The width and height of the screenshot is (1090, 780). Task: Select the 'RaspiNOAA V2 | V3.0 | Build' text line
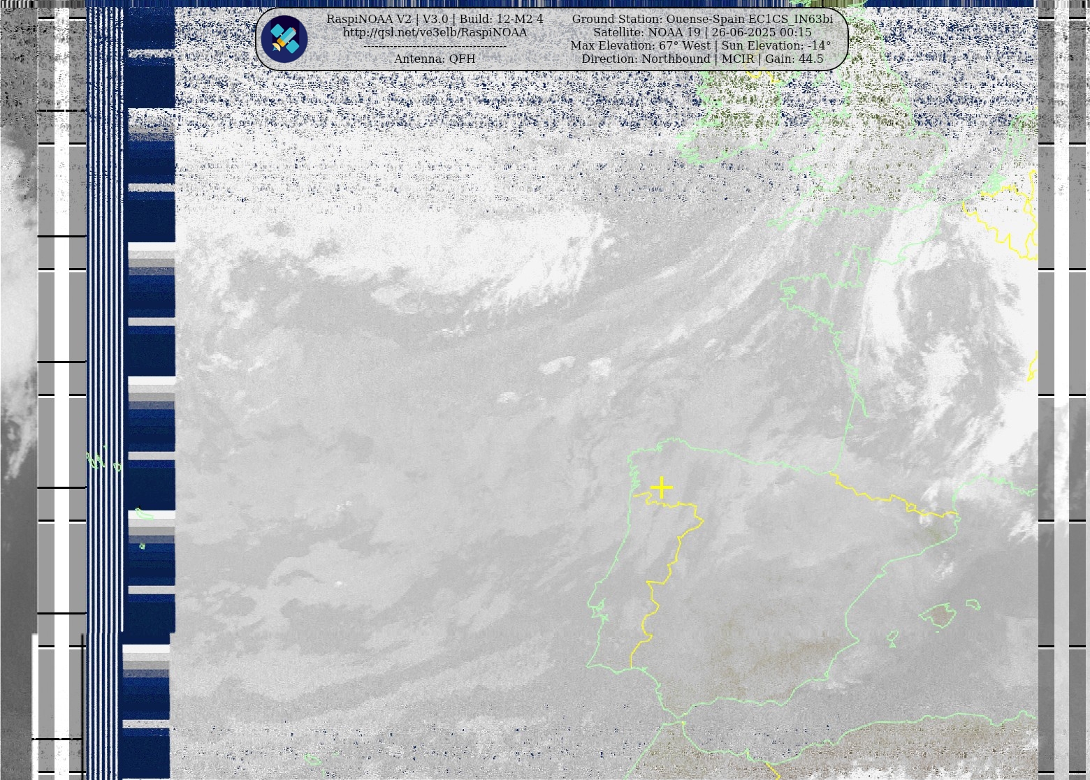(435, 20)
